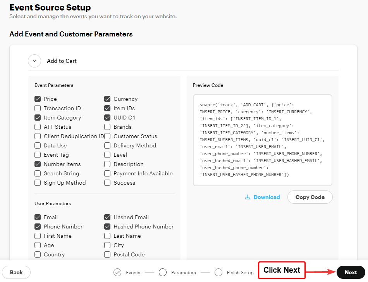
Task: Disable the Hashed Email user parameter
Action: click(x=107, y=217)
